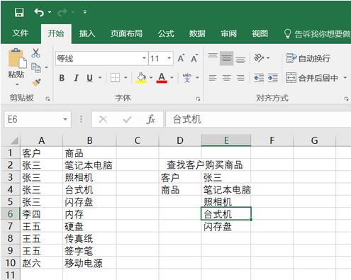Open the 页面布局 tab
This screenshot has height=280, width=351.
click(126, 33)
